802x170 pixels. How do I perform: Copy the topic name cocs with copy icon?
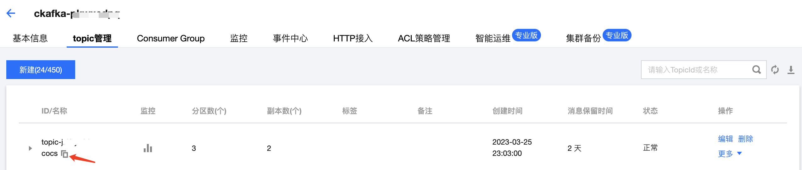pyautogui.click(x=64, y=154)
